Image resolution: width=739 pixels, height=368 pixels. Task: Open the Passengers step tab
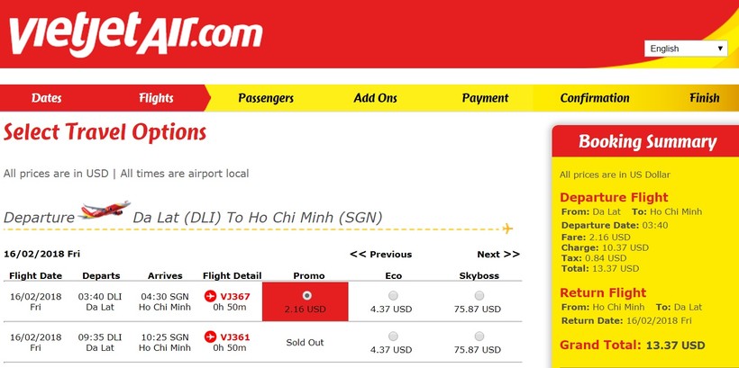pos(266,98)
